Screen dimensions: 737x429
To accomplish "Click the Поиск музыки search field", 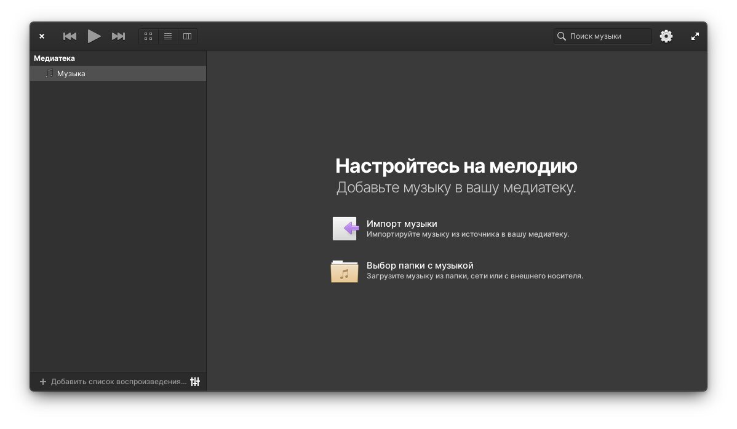I will click(606, 36).
